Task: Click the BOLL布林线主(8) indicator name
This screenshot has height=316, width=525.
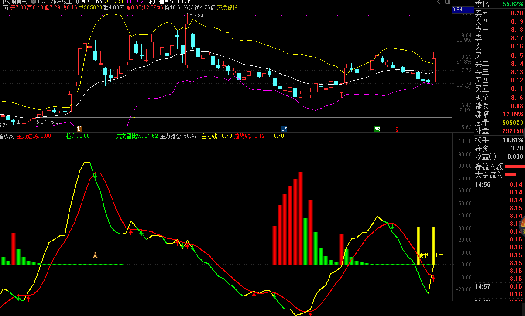Action: point(58,2)
